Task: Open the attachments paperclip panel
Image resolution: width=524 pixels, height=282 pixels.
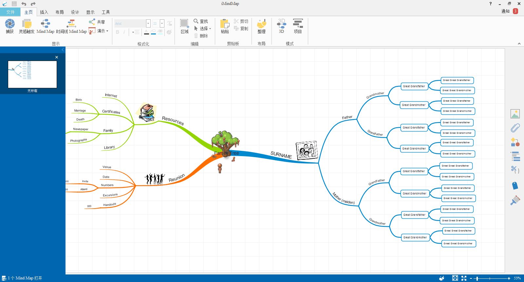Action: 515,128
